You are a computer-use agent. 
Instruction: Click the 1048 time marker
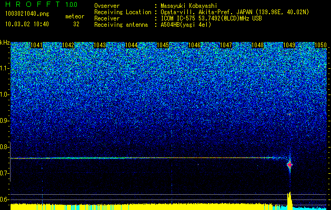tap(258, 45)
